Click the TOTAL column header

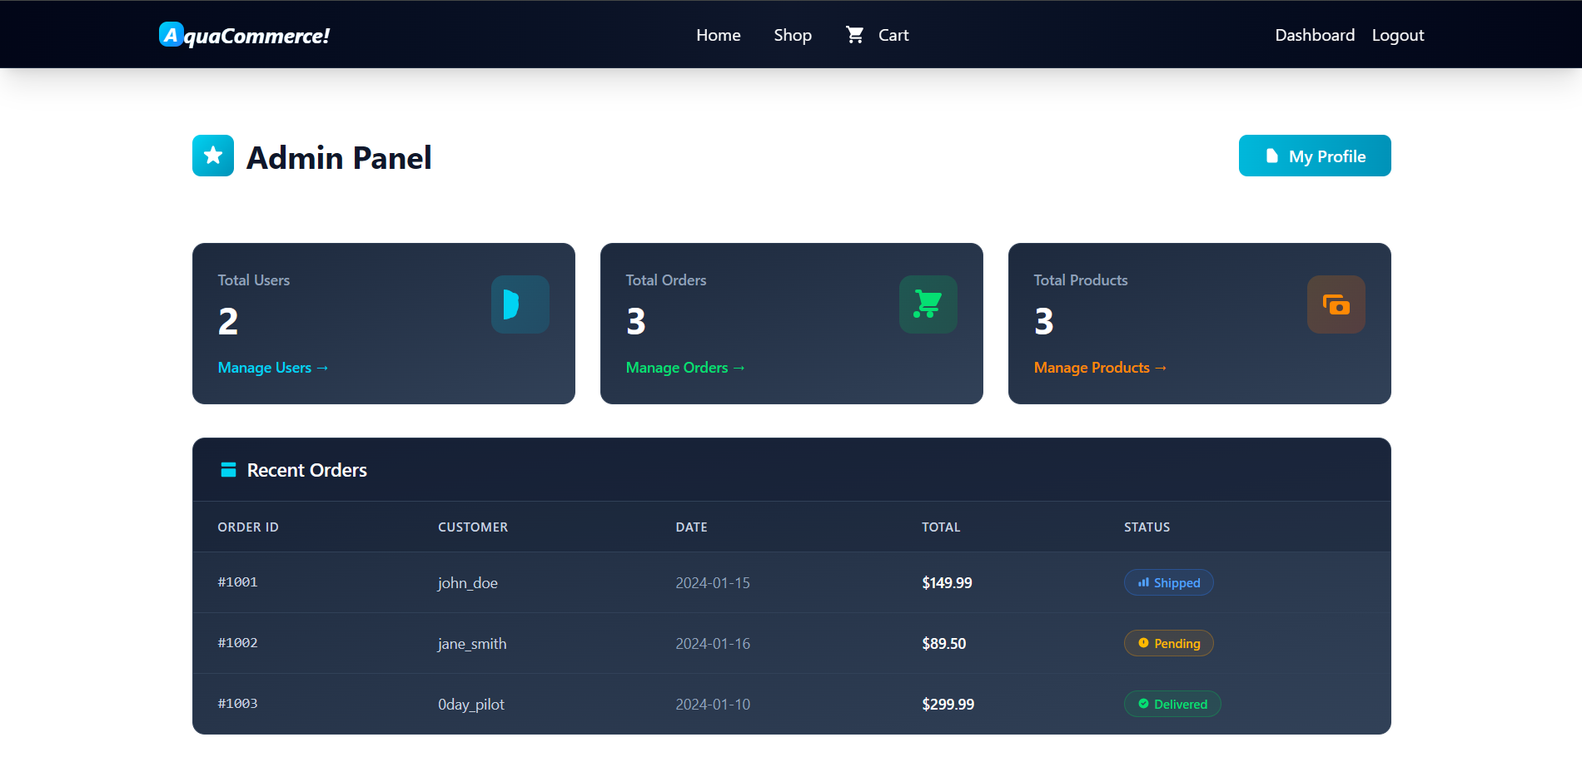point(941,527)
